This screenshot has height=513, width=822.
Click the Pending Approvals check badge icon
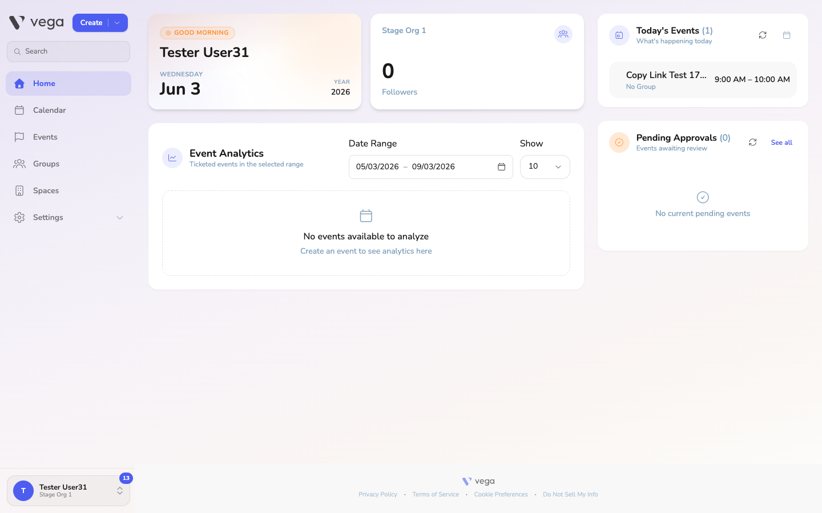click(x=619, y=142)
